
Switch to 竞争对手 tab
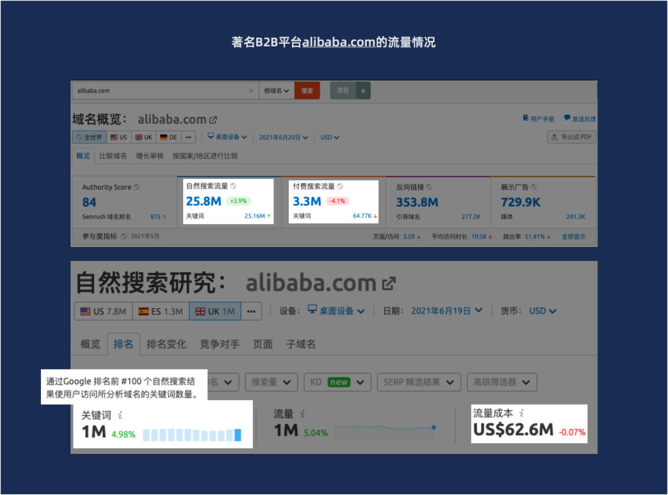(220, 344)
